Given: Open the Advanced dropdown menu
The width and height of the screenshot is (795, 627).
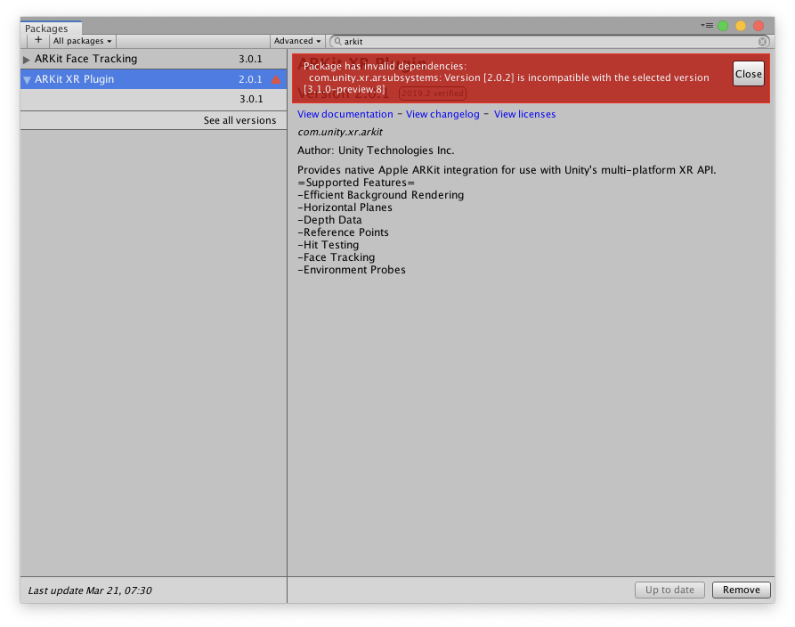Looking at the screenshot, I should pos(297,41).
